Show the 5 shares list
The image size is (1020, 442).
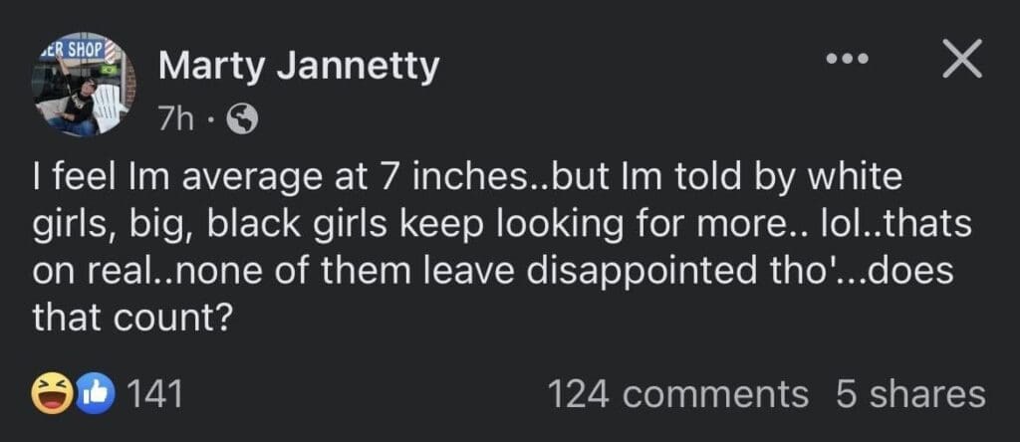pos(909,394)
